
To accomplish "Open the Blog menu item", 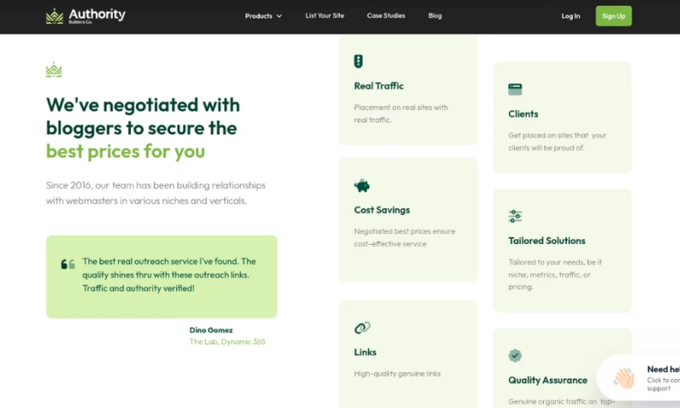I will [x=435, y=16].
